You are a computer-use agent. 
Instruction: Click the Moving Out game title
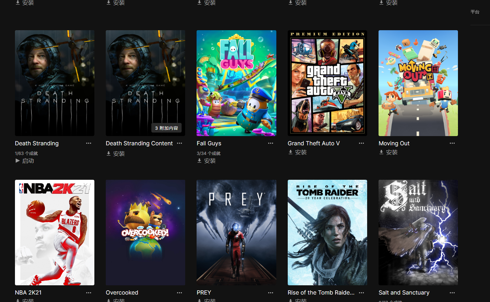tap(394, 143)
